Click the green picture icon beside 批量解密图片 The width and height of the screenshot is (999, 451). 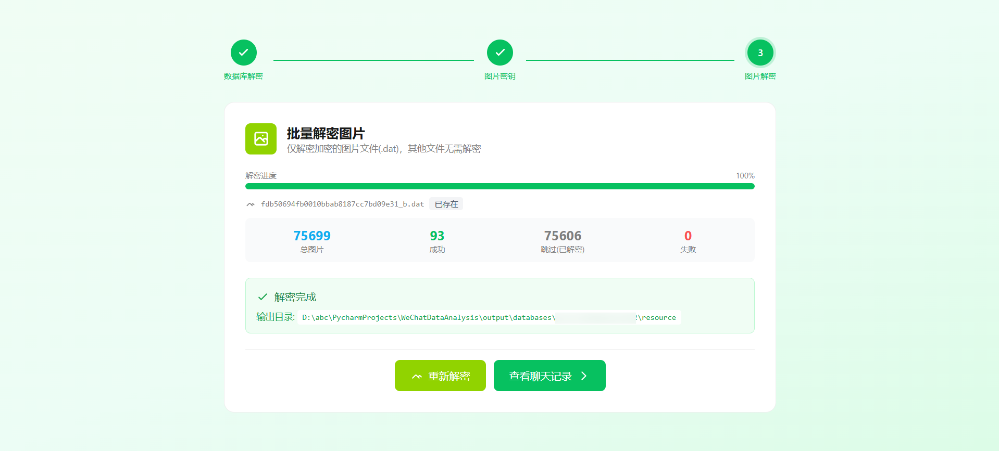pyautogui.click(x=261, y=139)
